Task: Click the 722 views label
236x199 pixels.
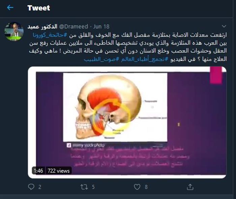Action: [x=59, y=171]
